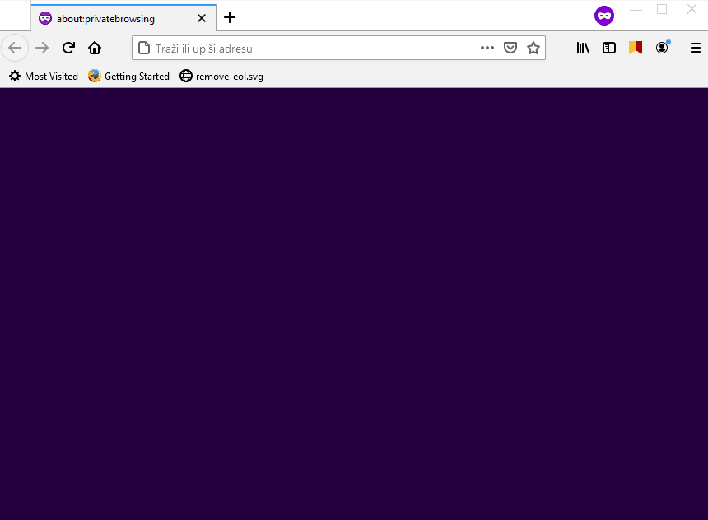Open the private browsing mask icon

coord(603,15)
